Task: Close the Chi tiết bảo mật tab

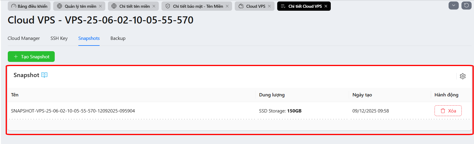Action: coord(227,6)
